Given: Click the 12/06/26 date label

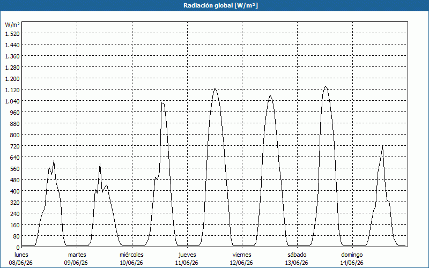Looking at the screenshot, I should click(241, 263).
